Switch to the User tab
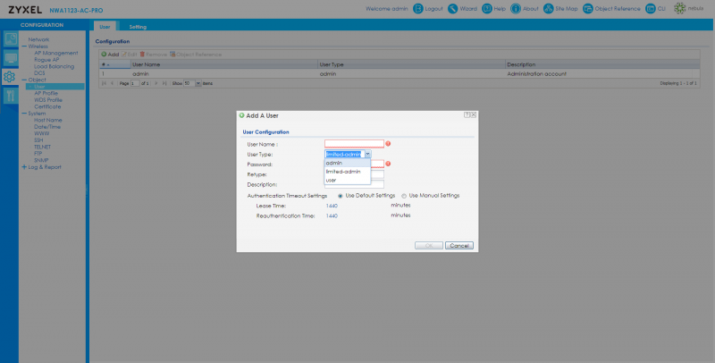This screenshot has height=363, width=715. click(x=105, y=27)
